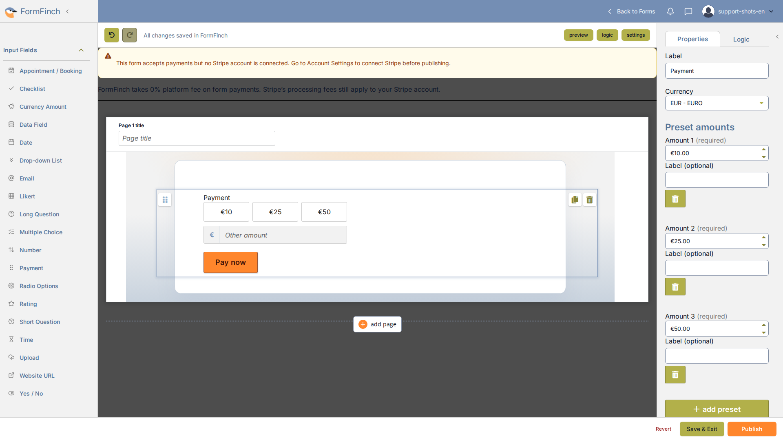This screenshot has height=440, width=783.
Task: Add a Checklist field
Action: coord(32,89)
